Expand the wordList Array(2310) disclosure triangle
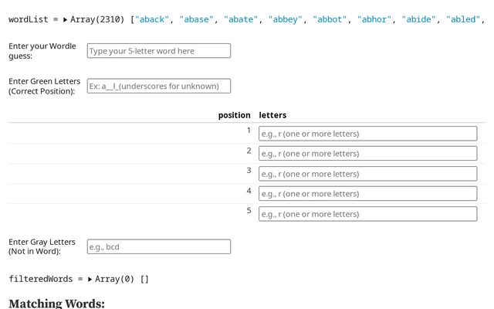The height and width of the screenshot is (309, 494). [65, 19]
